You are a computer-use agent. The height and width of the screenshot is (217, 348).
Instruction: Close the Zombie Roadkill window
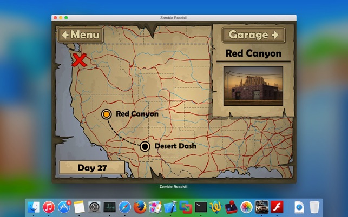pos(55,18)
